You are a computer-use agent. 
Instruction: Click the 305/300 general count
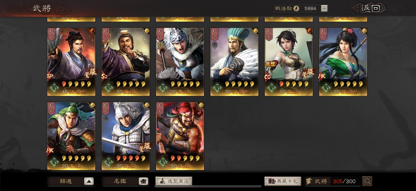[x=344, y=182]
